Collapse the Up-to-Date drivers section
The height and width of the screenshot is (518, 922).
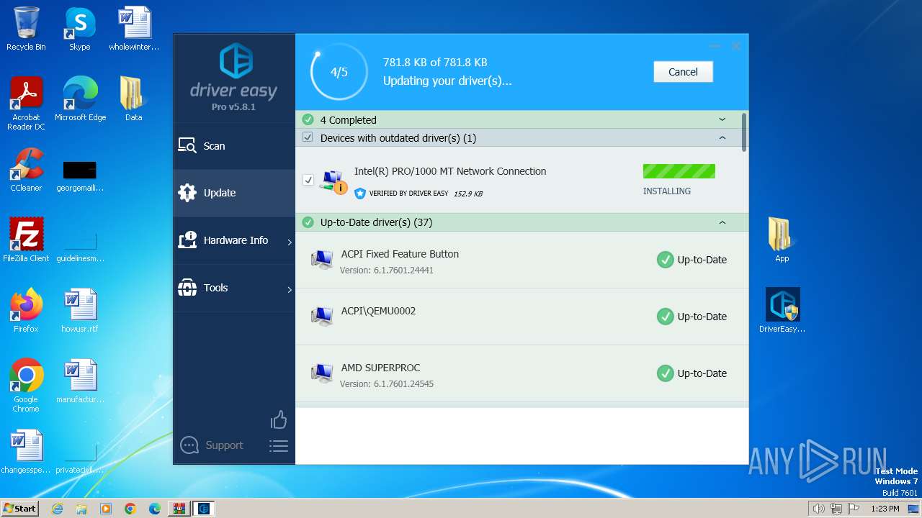pyautogui.click(x=722, y=222)
